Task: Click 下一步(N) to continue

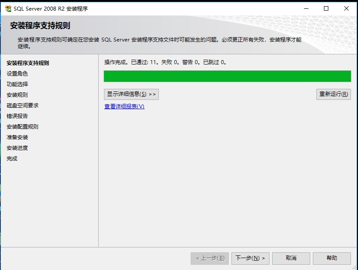Action: 250,258
